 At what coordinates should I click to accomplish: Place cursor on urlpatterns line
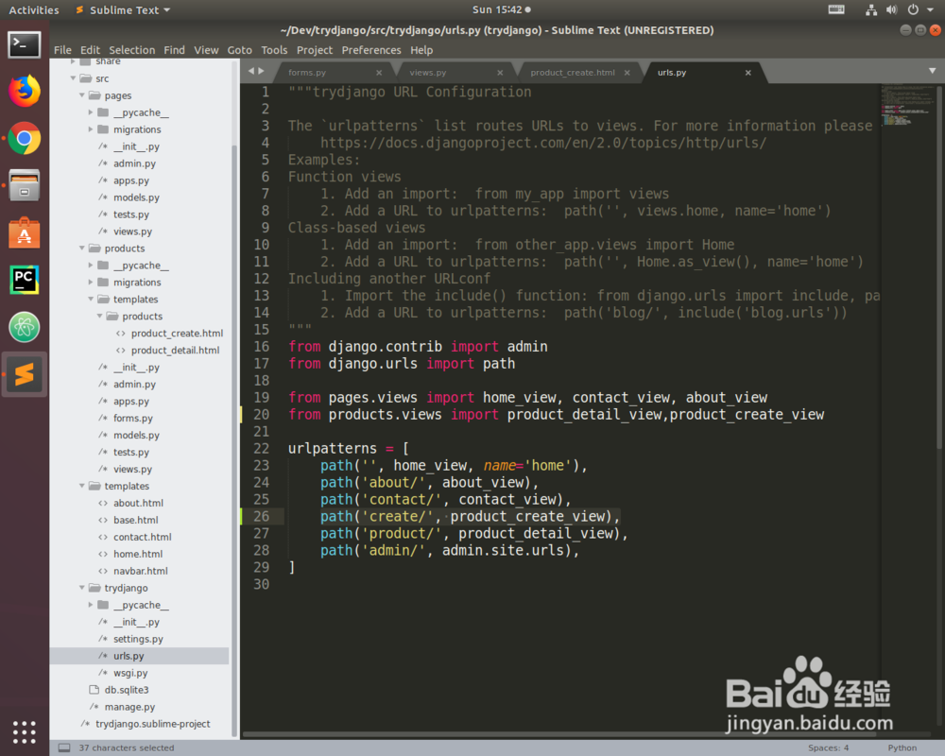coord(349,449)
